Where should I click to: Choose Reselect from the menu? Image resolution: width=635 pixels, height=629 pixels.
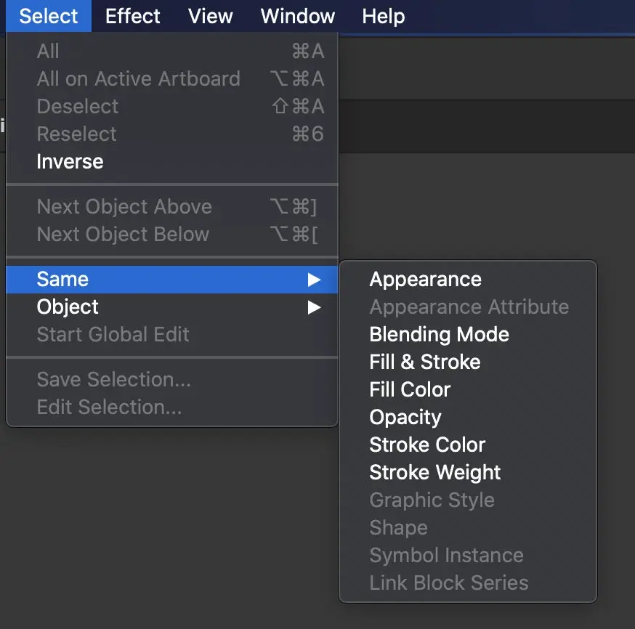(x=76, y=134)
